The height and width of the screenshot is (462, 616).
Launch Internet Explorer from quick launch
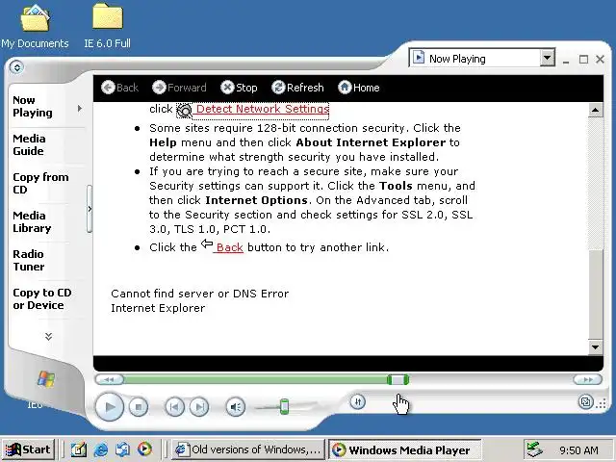tap(100, 449)
